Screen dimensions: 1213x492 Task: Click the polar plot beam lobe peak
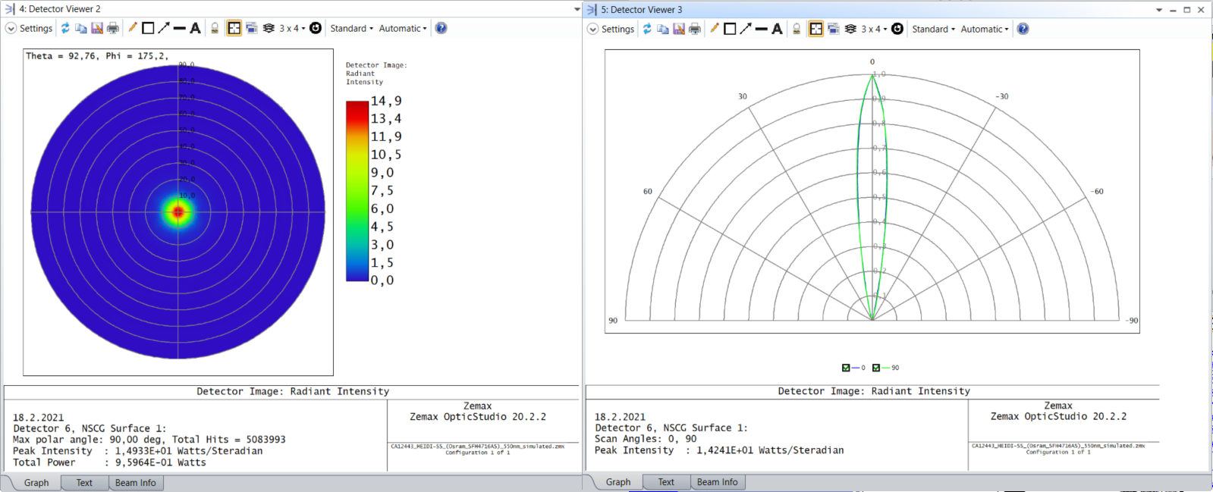pyautogui.click(x=872, y=75)
